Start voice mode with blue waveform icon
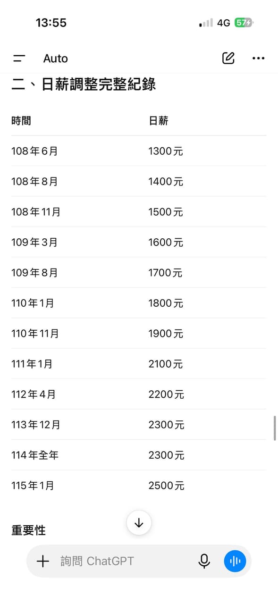 235,561
